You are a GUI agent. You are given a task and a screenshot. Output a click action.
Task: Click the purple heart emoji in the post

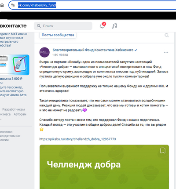pyautogui.click(x=85, y=110)
